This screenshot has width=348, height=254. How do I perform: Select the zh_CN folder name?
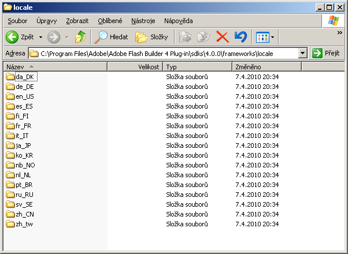pyautogui.click(x=25, y=214)
